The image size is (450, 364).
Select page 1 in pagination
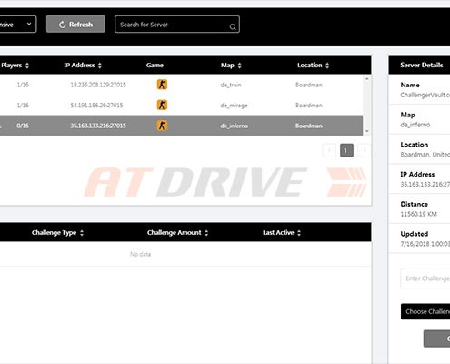346,150
